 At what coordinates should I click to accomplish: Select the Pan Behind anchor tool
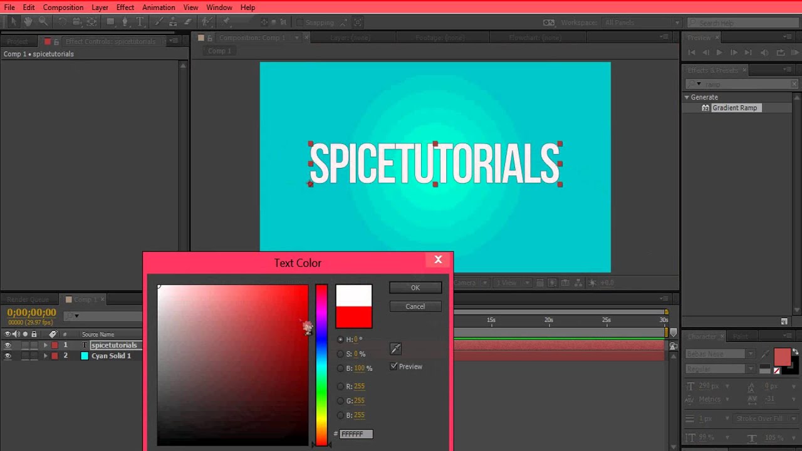(x=91, y=22)
